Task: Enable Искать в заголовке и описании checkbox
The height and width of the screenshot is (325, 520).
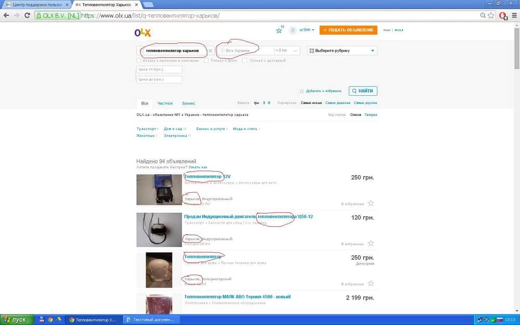Action: pos(139,61)
